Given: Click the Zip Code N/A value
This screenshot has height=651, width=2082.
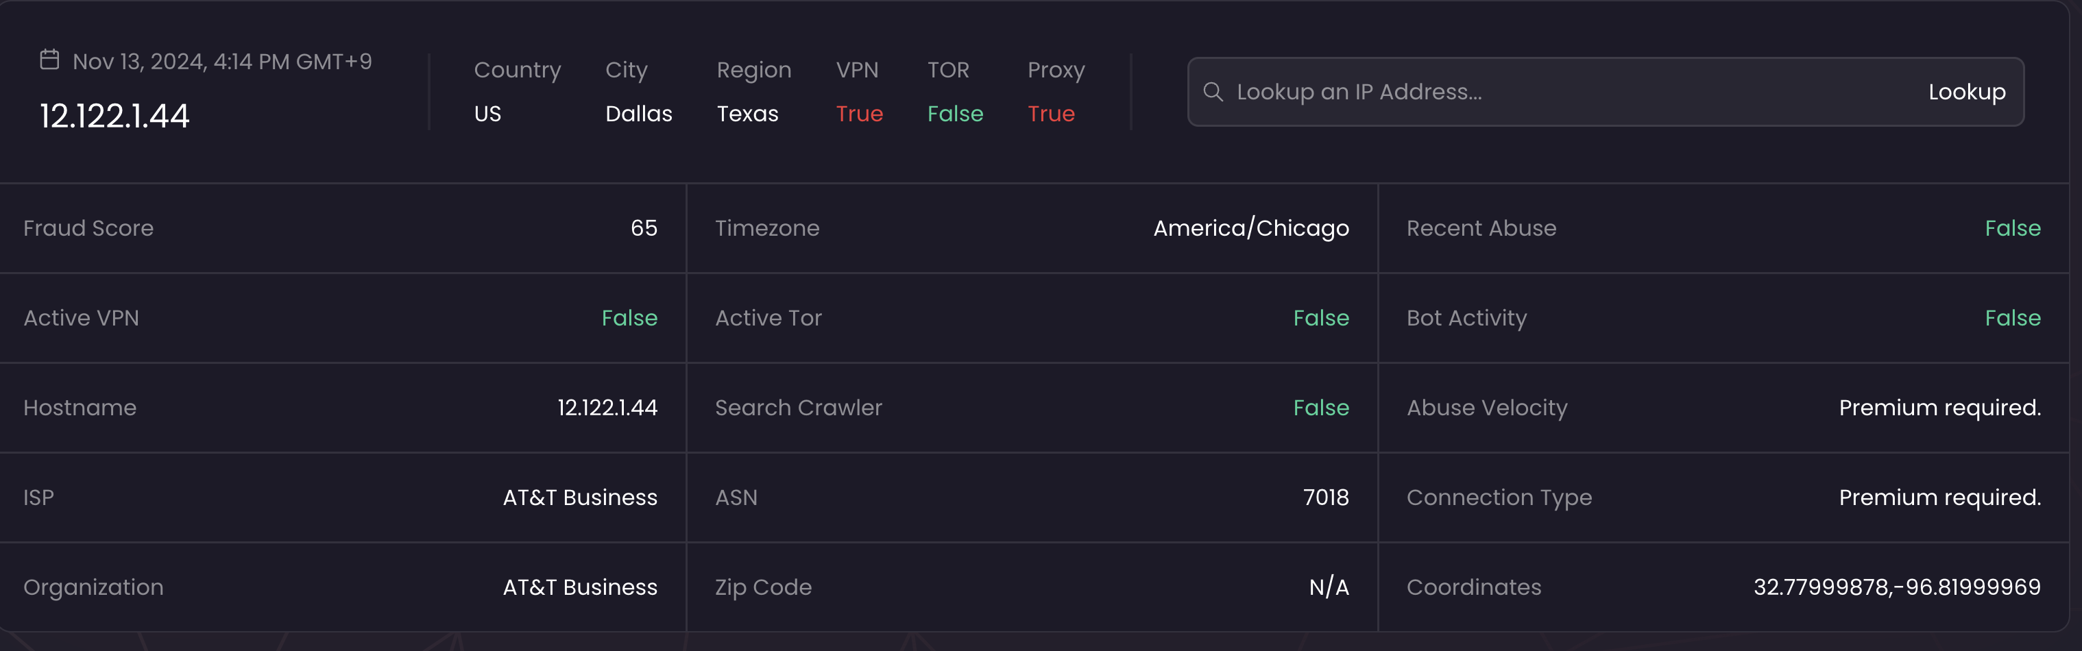Looking at the screenshot, I should 1329,587.
